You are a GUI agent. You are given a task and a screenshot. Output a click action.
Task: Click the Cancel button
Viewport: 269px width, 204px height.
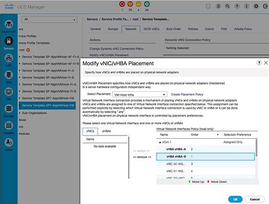[255, 199]
